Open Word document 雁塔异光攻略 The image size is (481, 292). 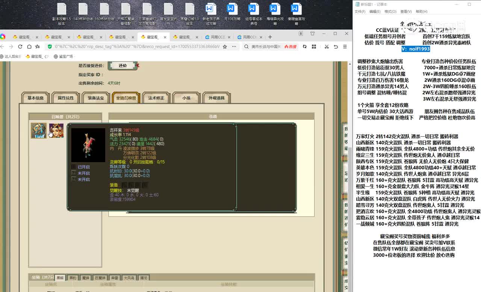[275, 14]
